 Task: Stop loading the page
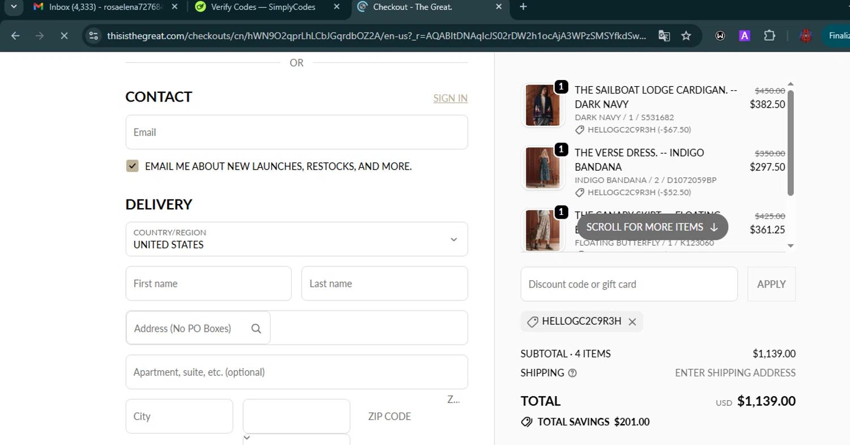point(64,36)
